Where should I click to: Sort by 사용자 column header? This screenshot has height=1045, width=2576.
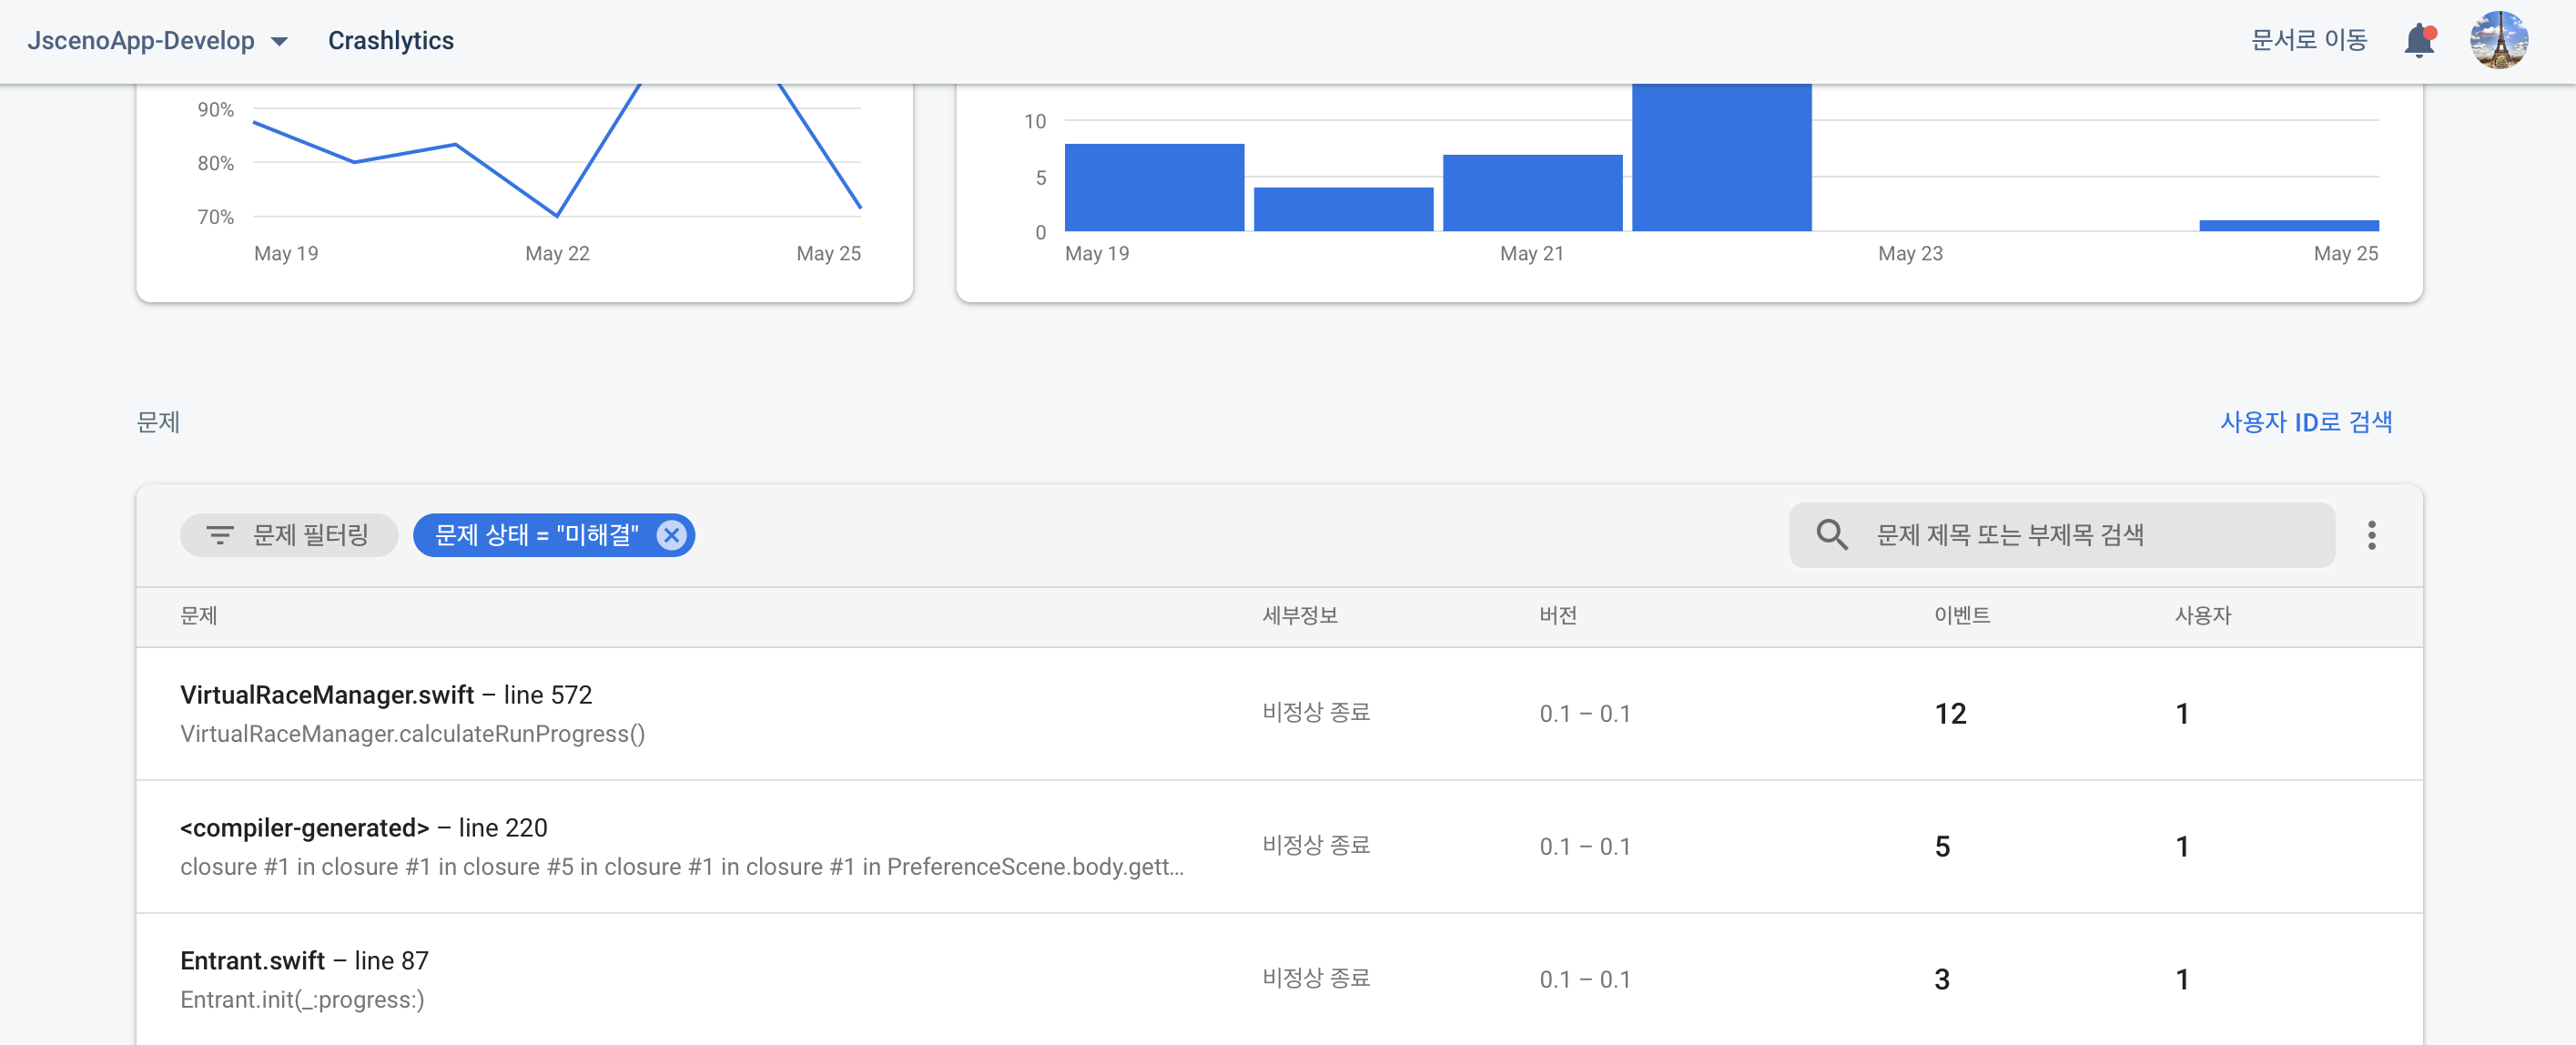coord(2202,616)
